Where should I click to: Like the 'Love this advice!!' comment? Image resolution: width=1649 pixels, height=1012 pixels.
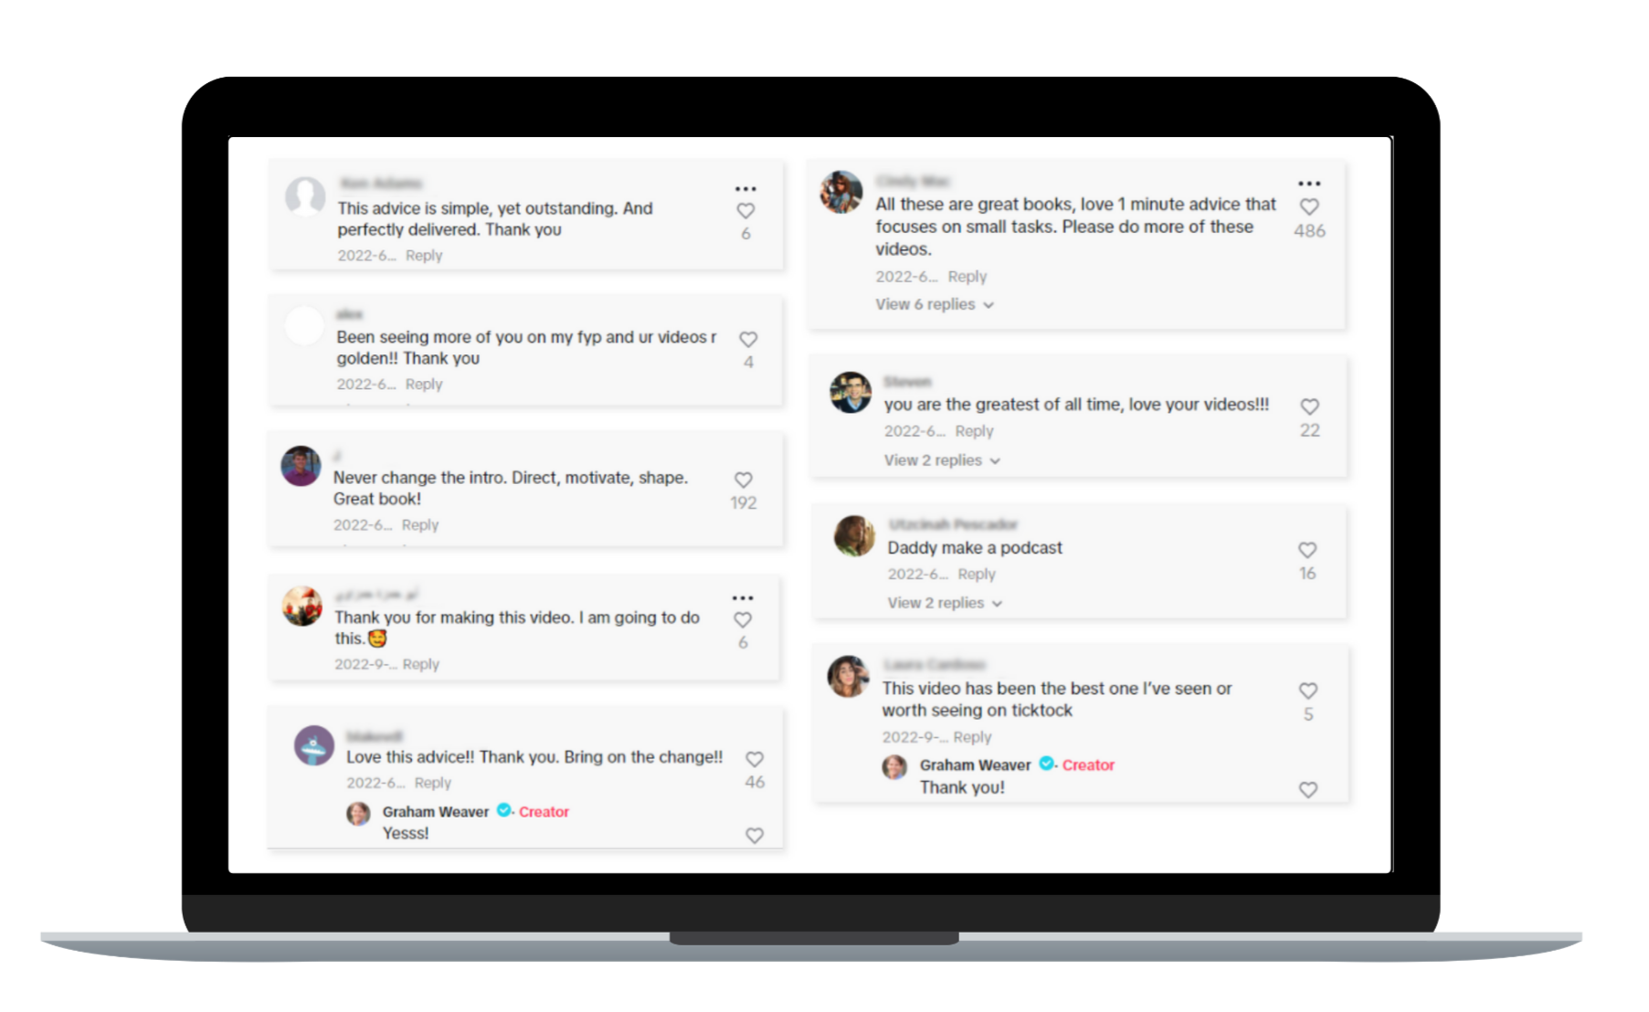[x=755, y=759]
